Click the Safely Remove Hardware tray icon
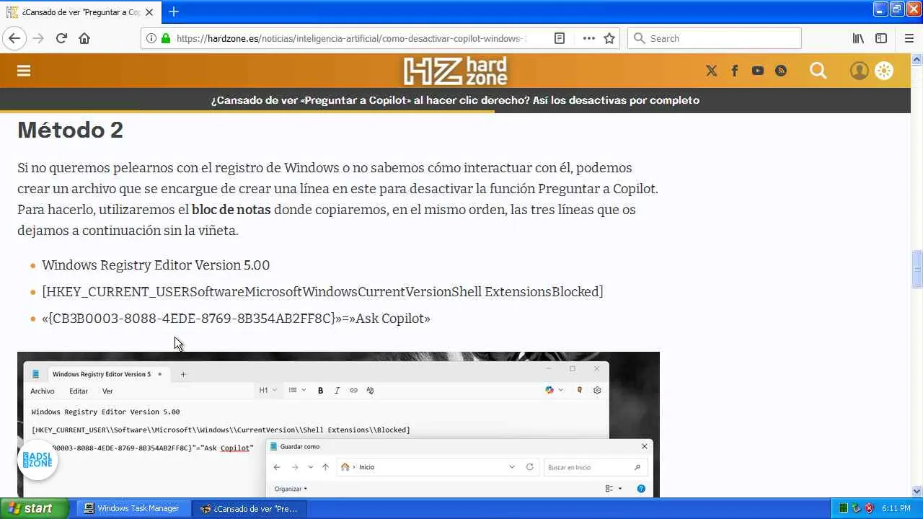Screen dimensions: 923x519 [856, 508]
